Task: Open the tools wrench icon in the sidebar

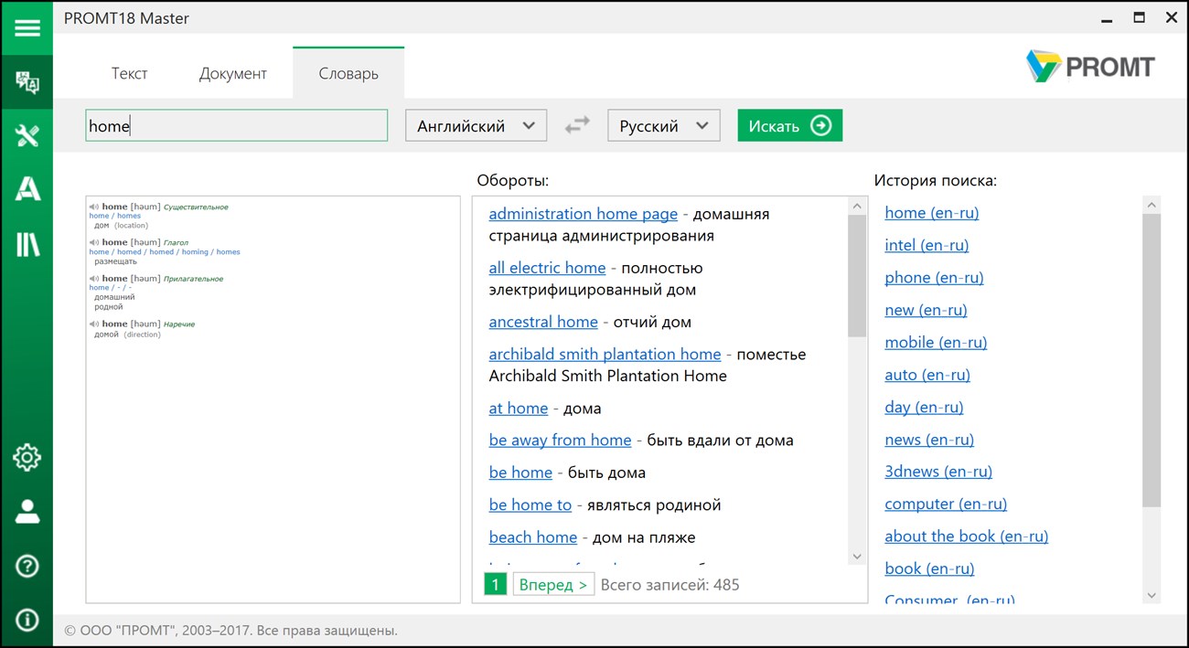Action: (x=27, y=136)
